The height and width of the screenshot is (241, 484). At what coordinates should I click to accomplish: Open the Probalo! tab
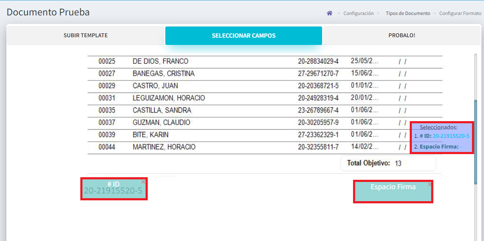[x=402, y=36]
